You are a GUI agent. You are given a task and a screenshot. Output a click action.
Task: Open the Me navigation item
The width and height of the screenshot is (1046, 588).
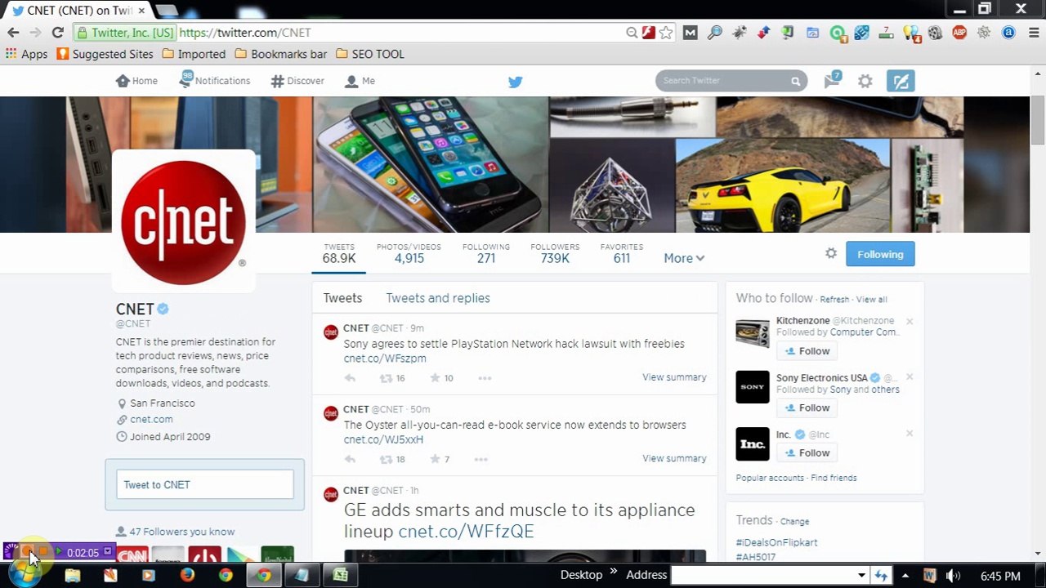360,81
